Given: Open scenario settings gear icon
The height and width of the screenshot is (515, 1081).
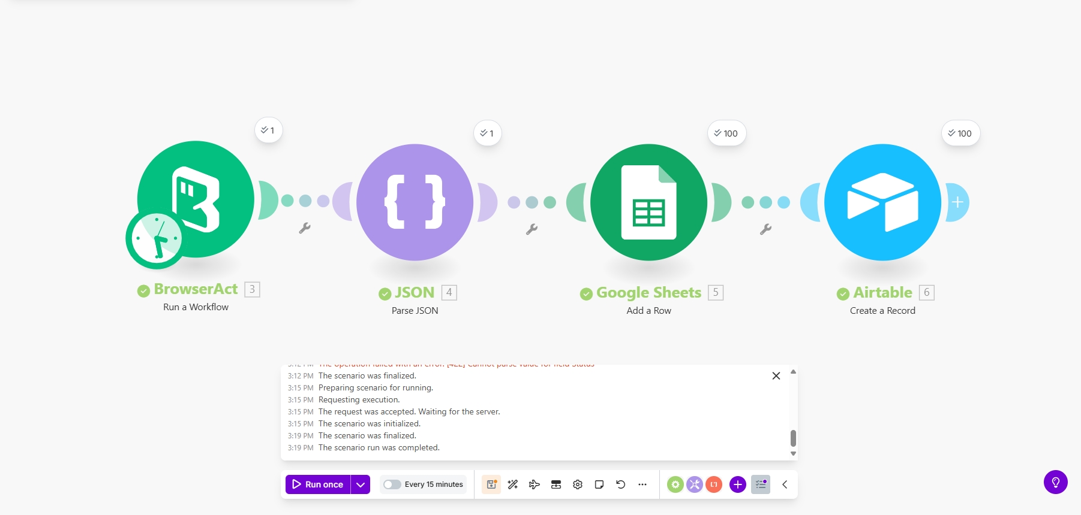Looking at the screenshot, I should (x=578, y=484).
